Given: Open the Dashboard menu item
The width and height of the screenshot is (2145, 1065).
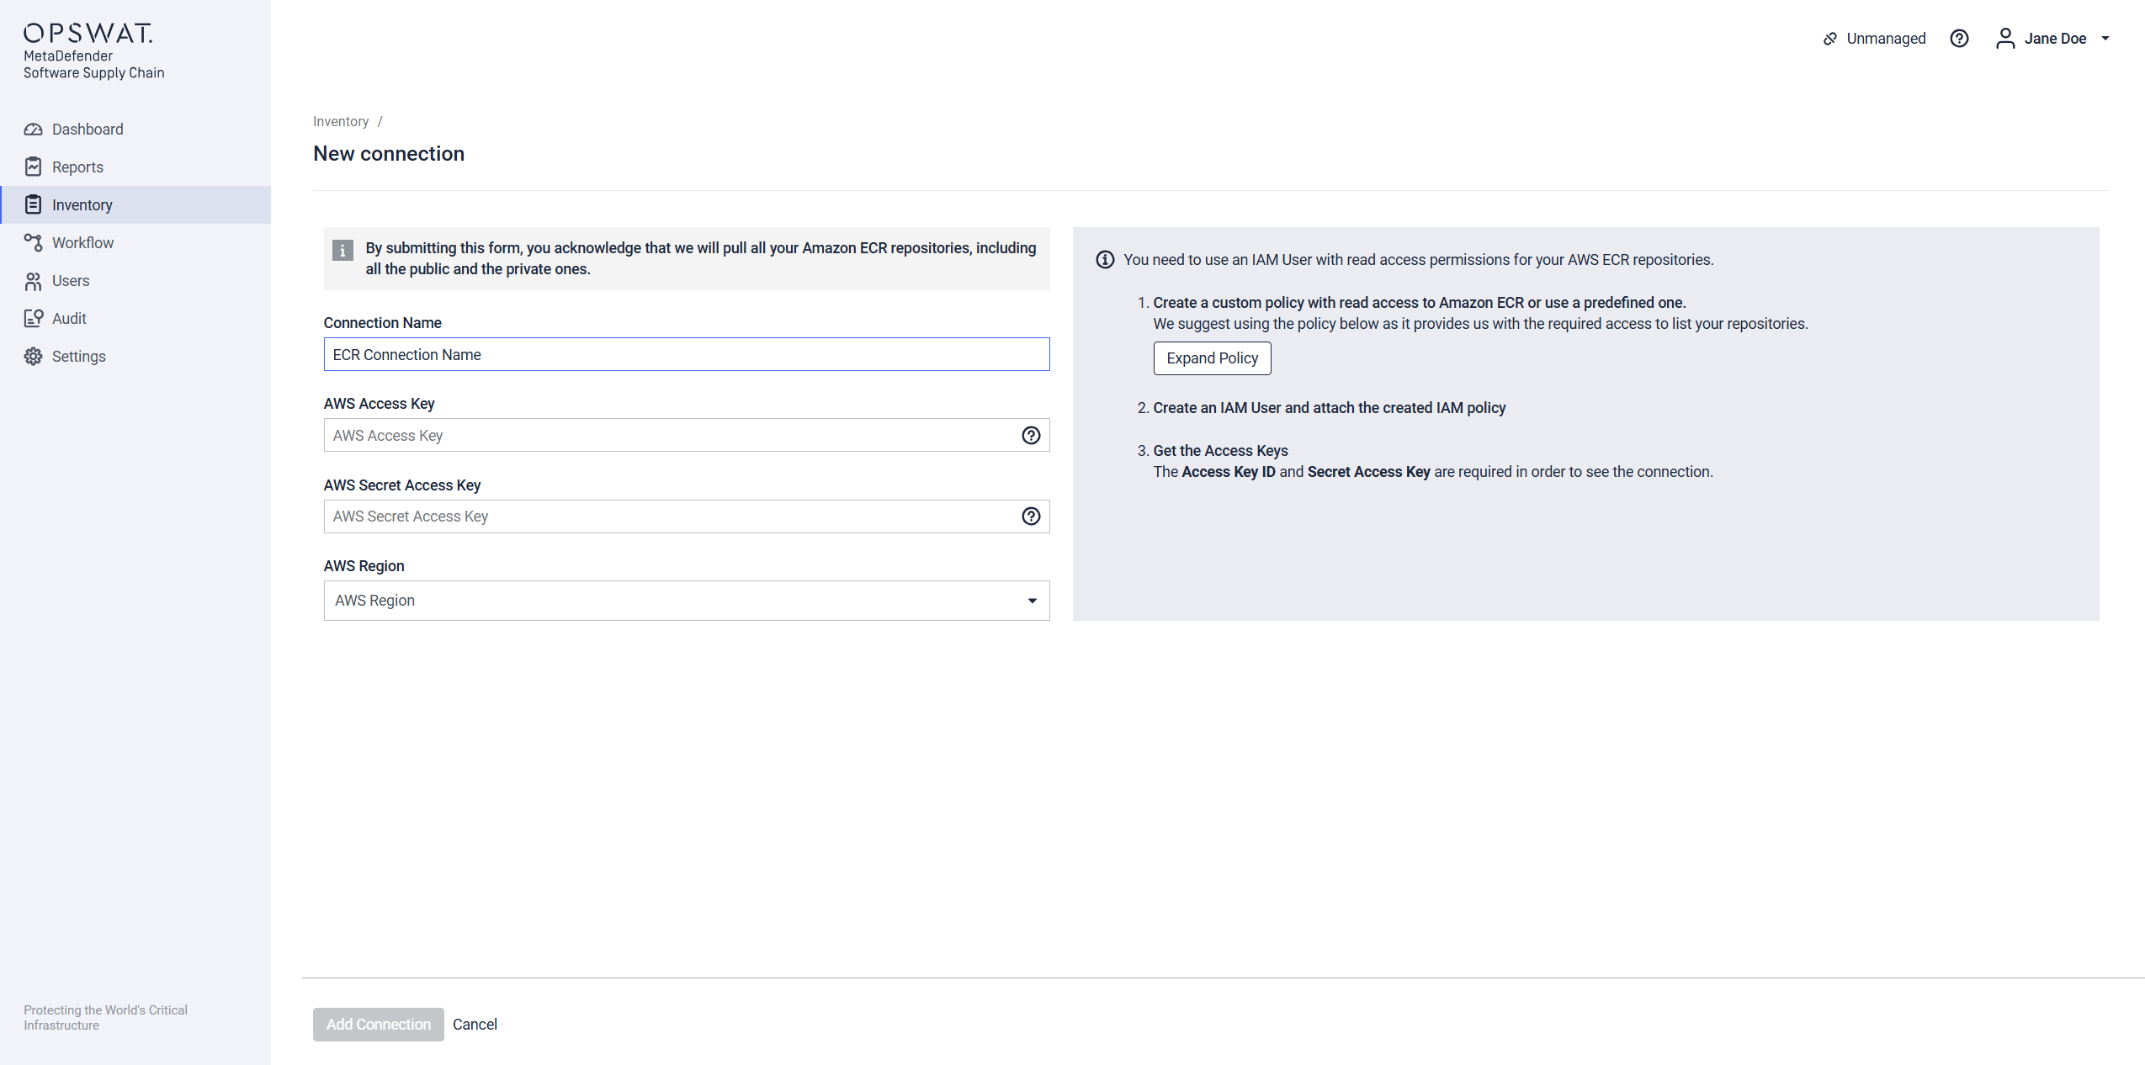Looking at the screenshot, I should (135, 130).
